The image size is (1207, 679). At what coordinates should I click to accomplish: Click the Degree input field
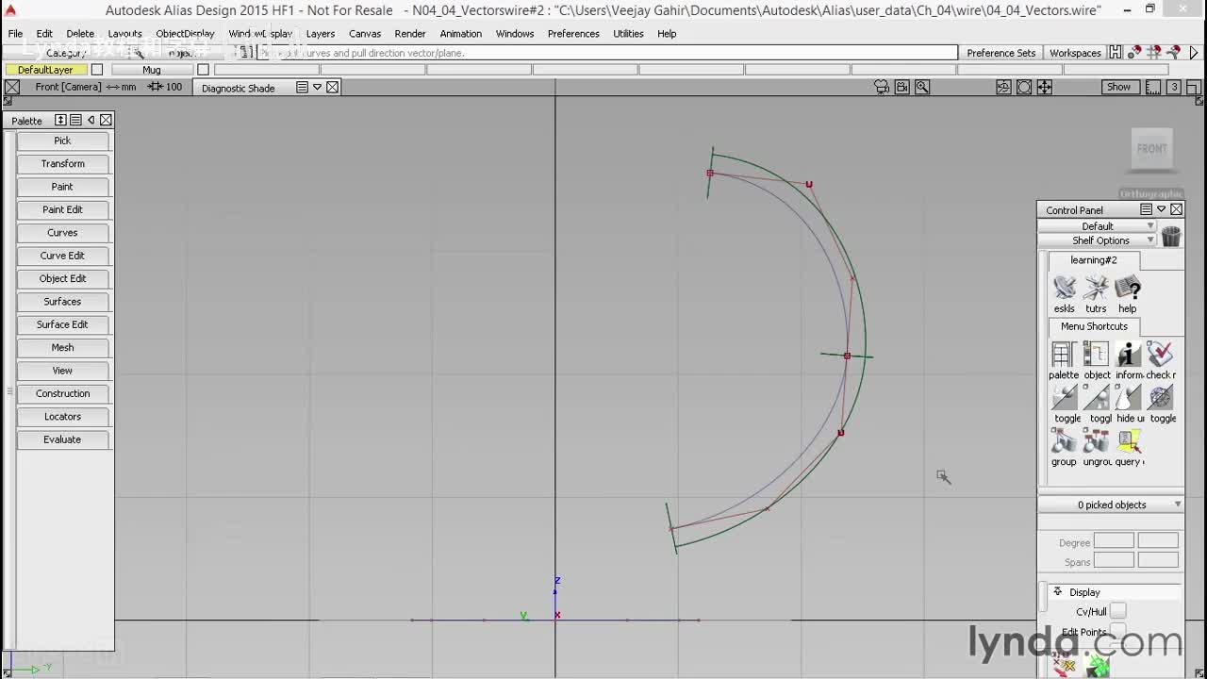(1114, 541)
